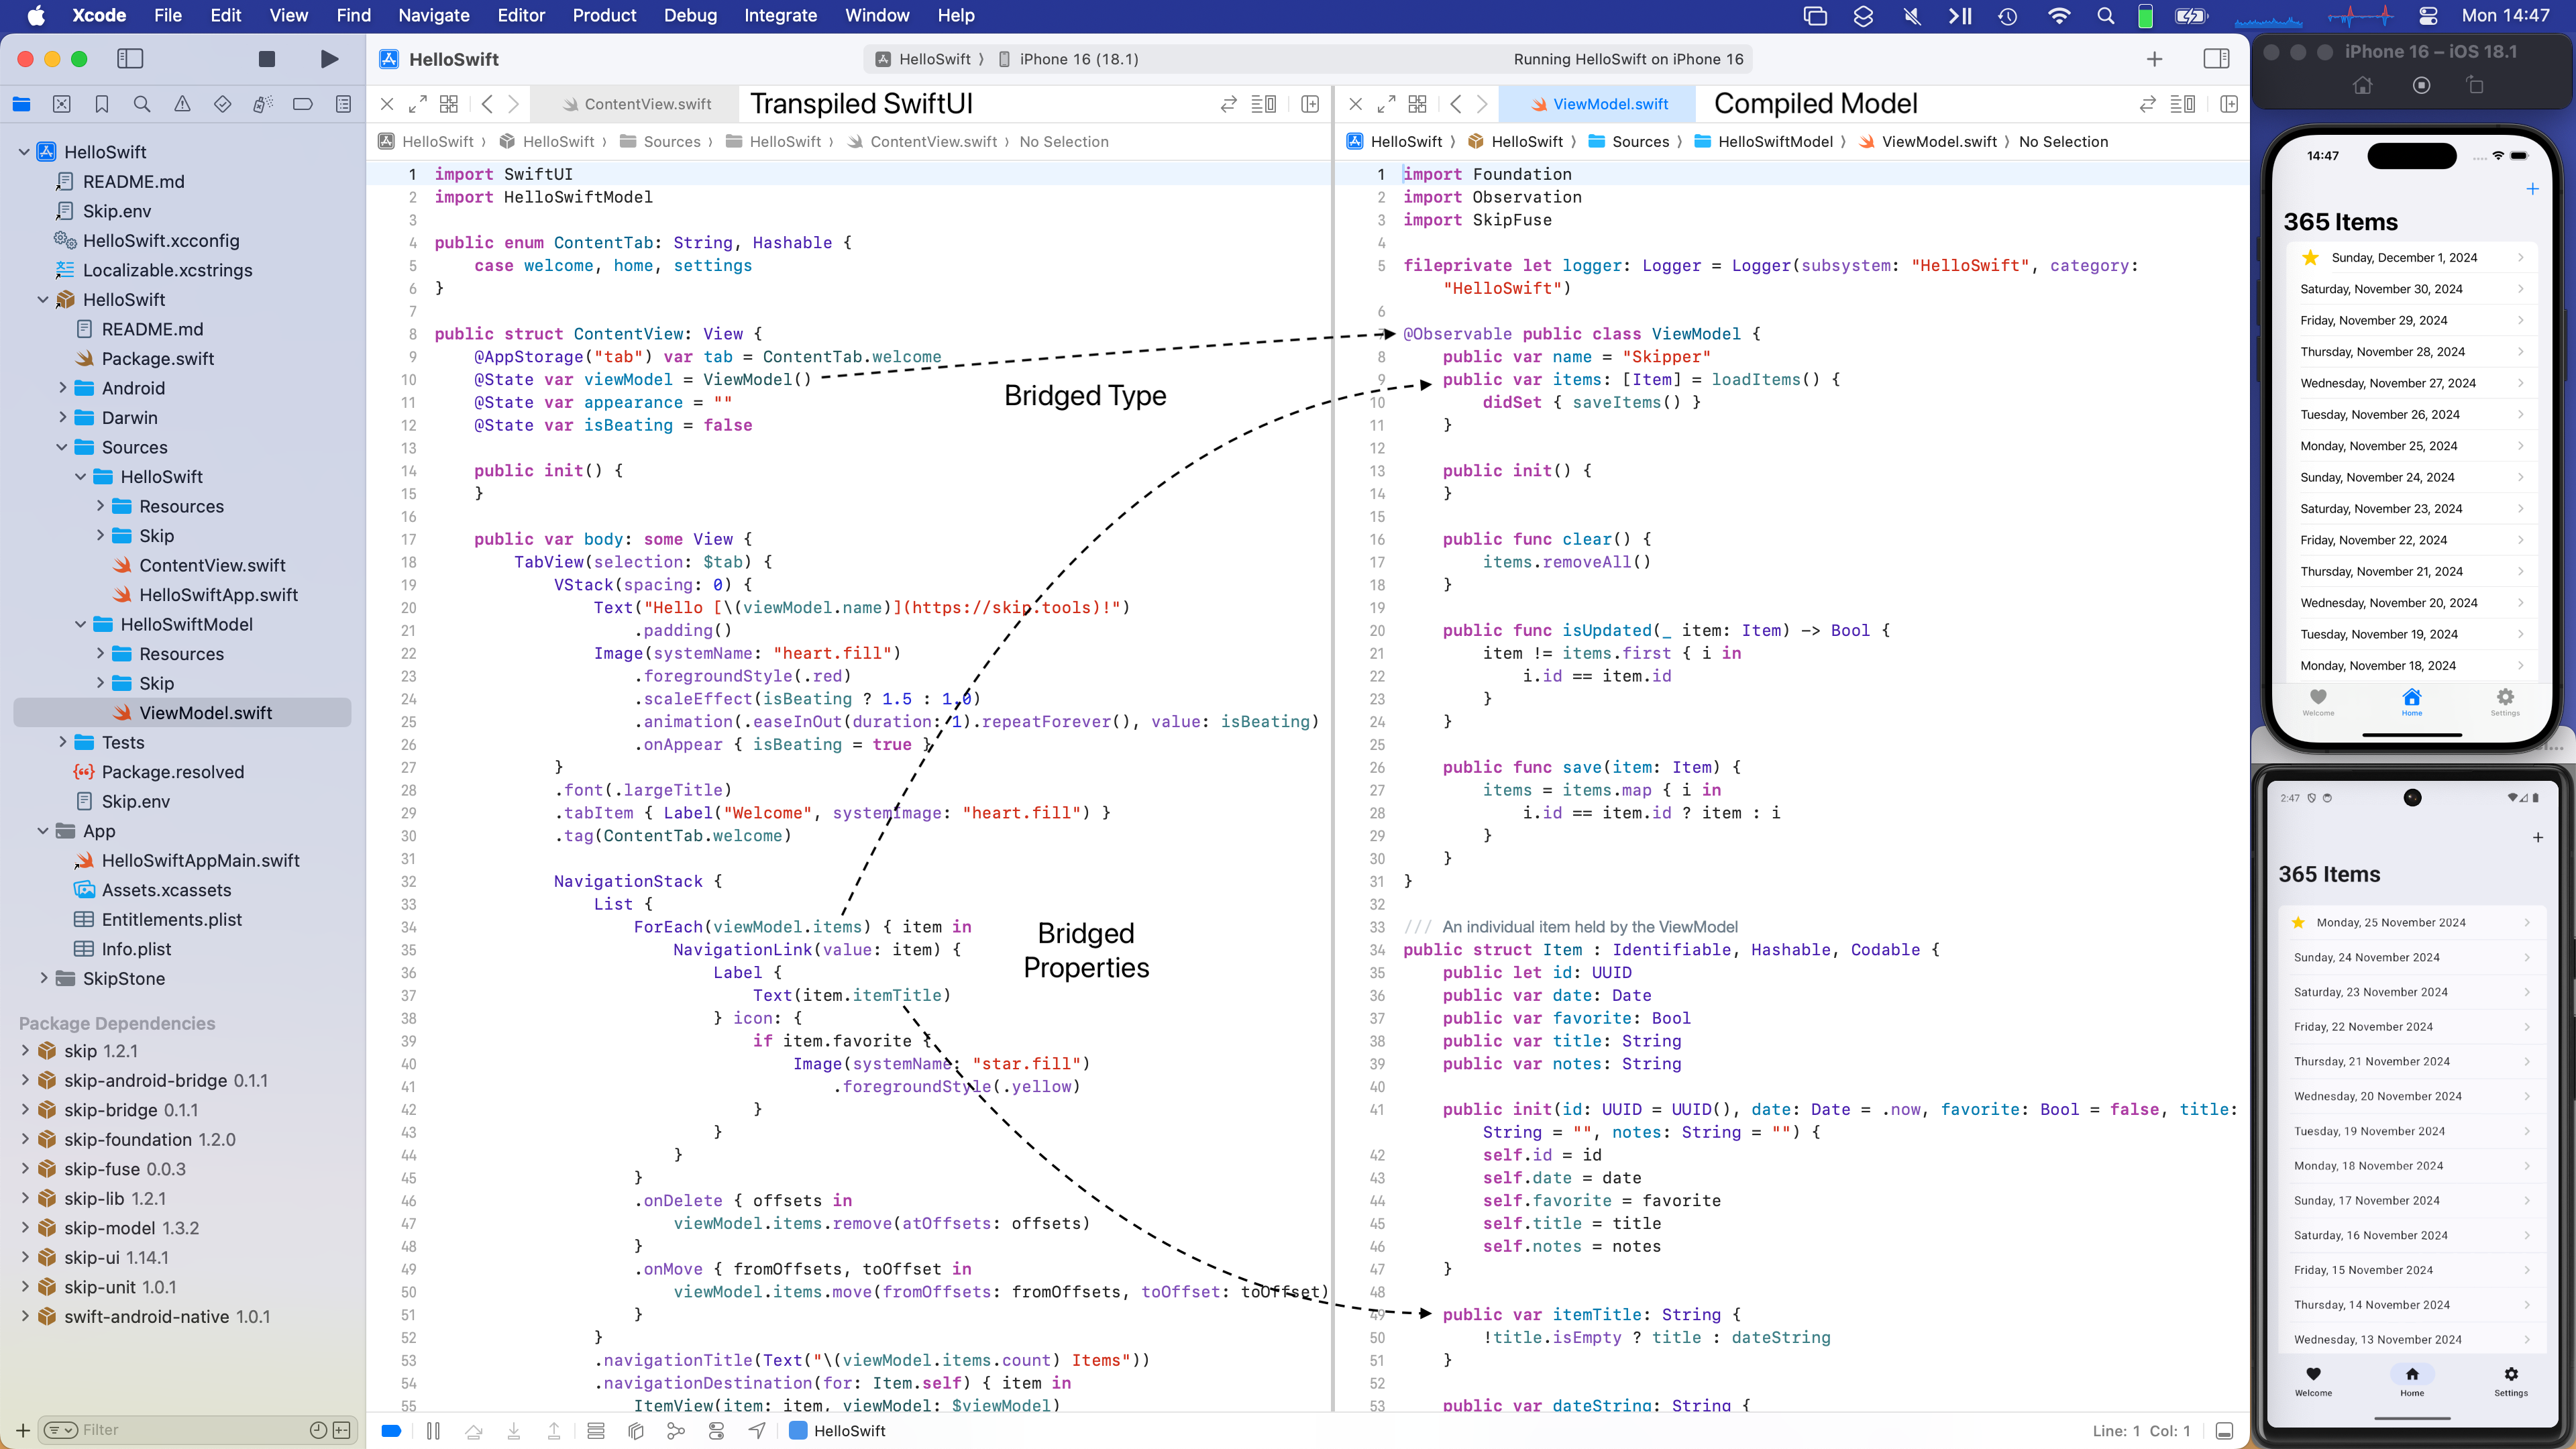Expand the Tests folder
Viewport: 2576px width, 1449px height.
pos(63,742)
